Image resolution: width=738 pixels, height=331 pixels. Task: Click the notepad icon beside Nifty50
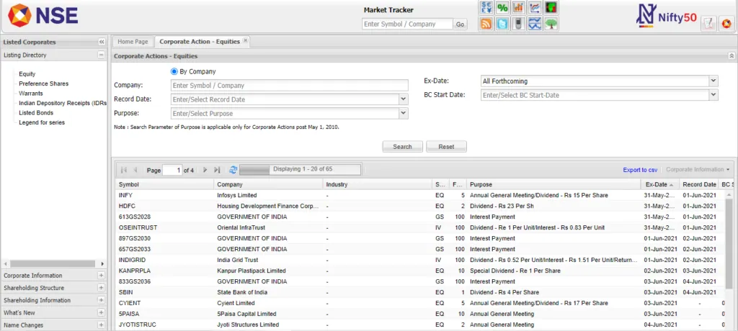coord(708,24)
